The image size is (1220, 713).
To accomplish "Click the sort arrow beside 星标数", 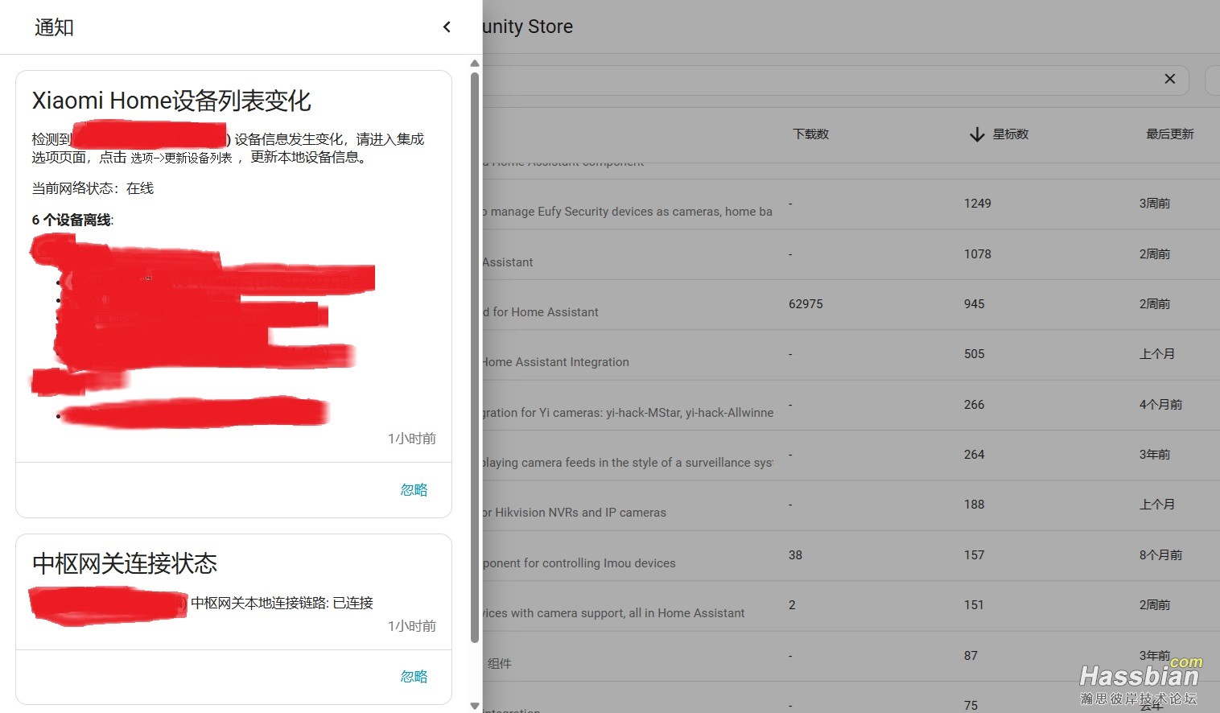I will (977, 134).
